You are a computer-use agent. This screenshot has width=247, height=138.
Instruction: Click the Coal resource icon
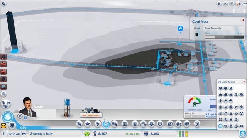(x=196, y=34)
